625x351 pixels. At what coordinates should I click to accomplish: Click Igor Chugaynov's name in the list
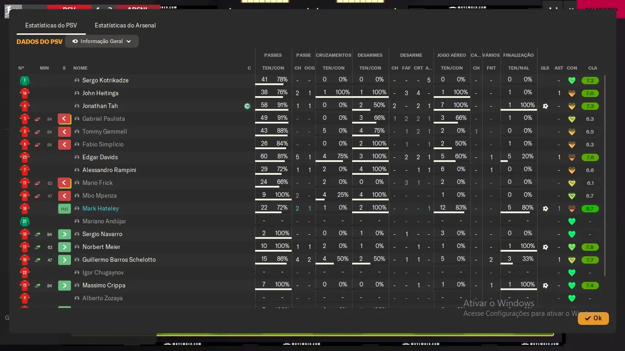coord(103,273)
